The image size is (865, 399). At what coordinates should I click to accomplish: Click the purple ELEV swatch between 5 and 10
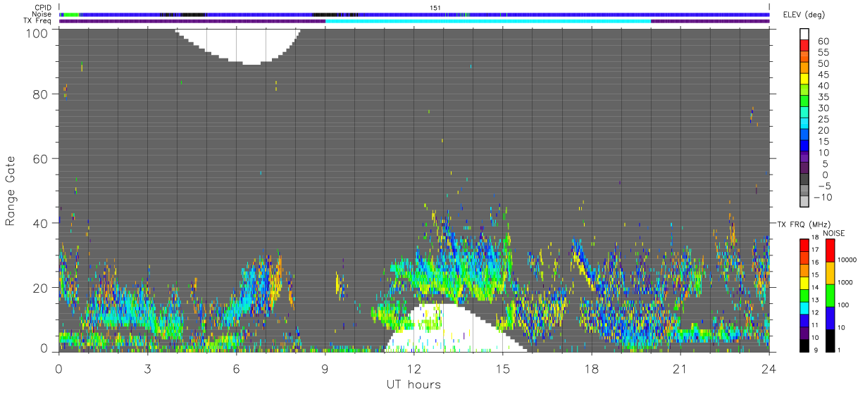(804, 158)
